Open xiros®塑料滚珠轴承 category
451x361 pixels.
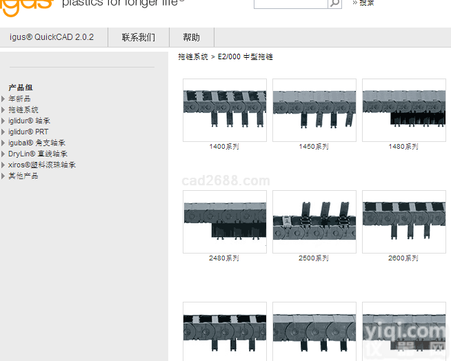point(42,165)
